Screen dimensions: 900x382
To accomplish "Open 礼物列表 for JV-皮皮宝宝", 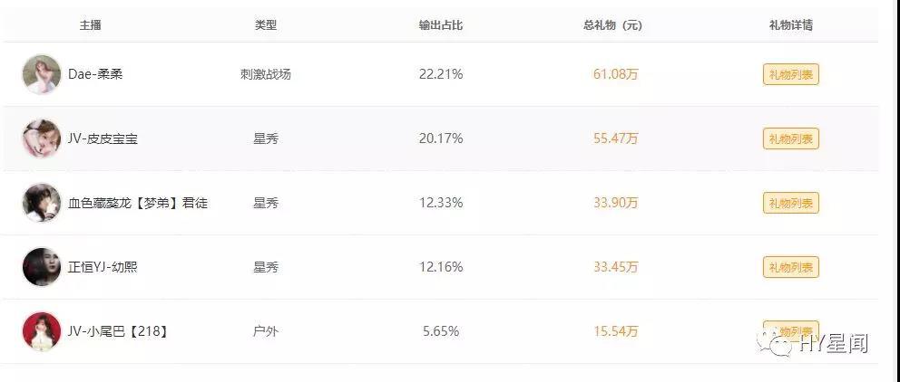I will tap(790, 138).
